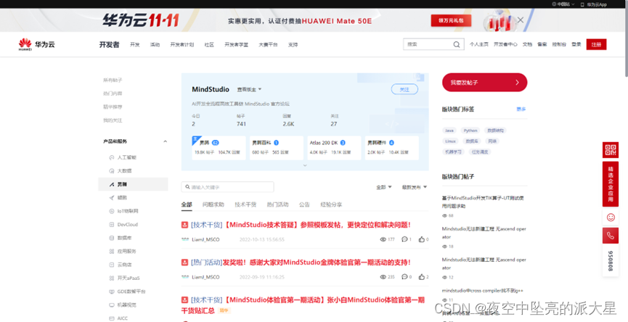
Task: Like the MindStudio技术答疑 post
Action: click(x=421, y=239)
